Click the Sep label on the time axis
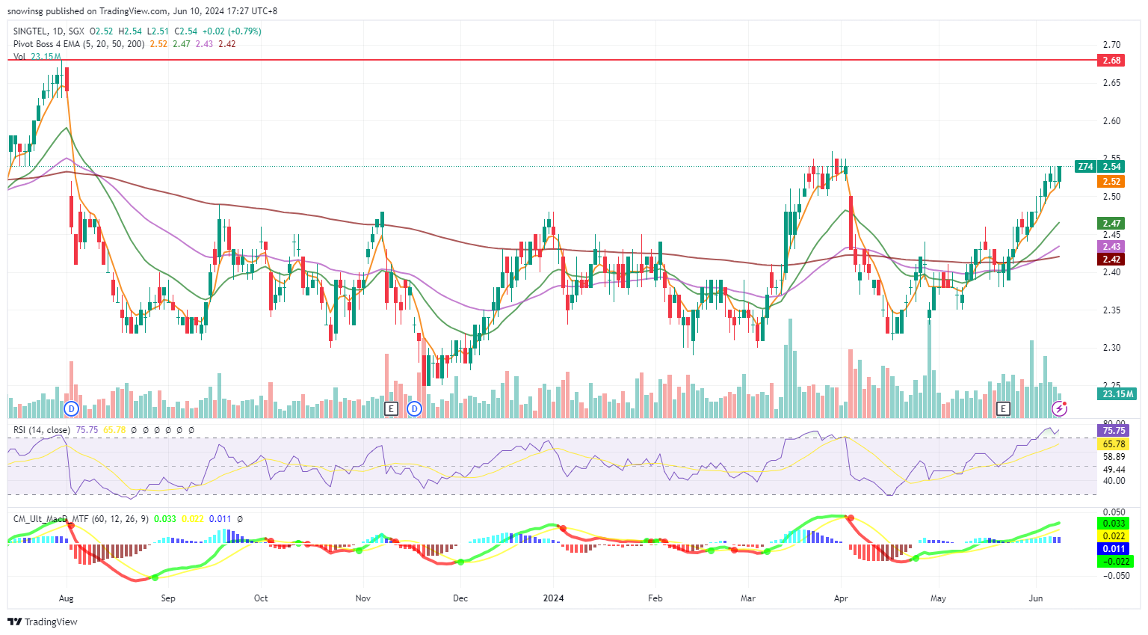This screenshot has height=635, width=1148. [x=168, y=598]
